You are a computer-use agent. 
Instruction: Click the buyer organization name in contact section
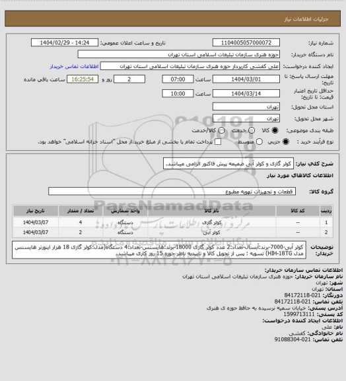coord(238,276)
